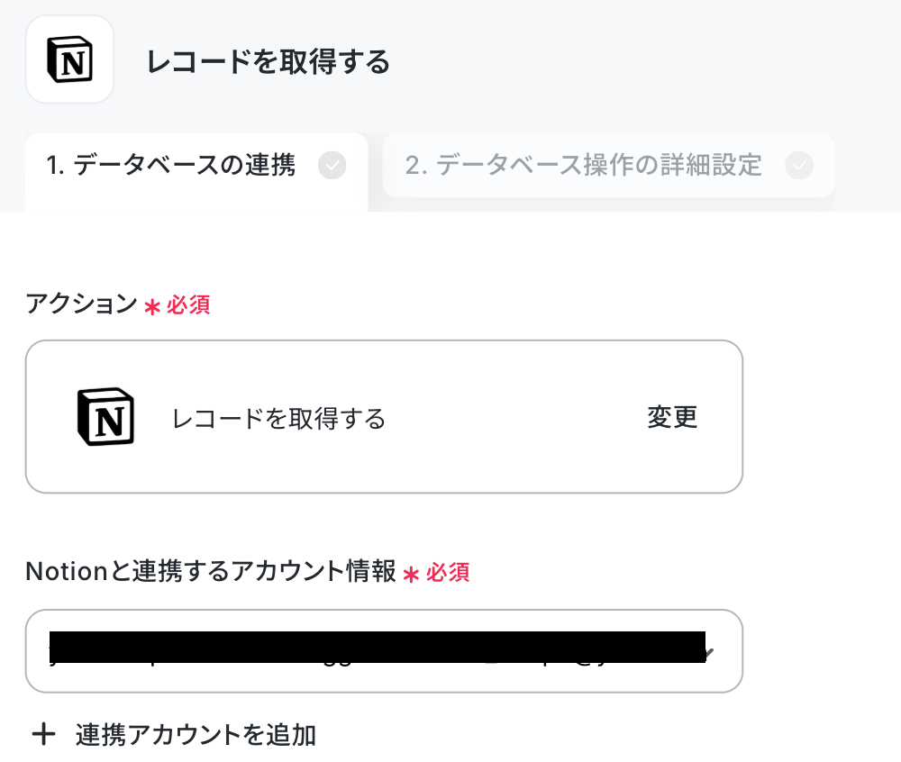Click the レコードを取得する header title

[x=268, y=61]
